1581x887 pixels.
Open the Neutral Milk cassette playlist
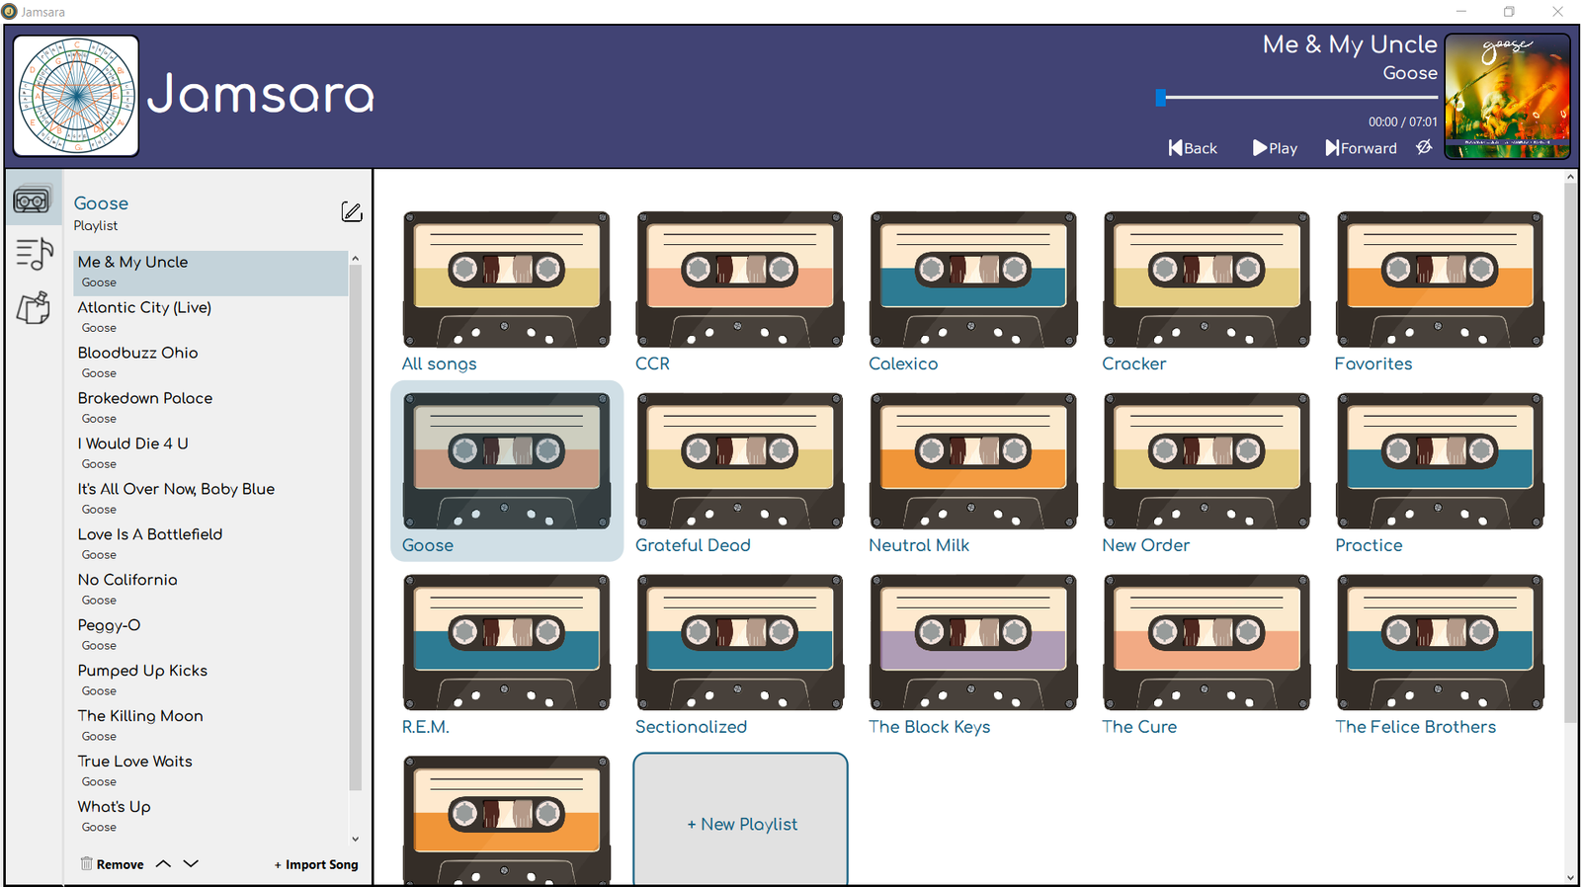pos(973,460)
